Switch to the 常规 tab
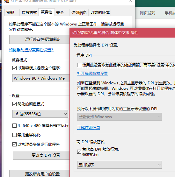This screenshot has width=175, height=177. click(12, 13)
